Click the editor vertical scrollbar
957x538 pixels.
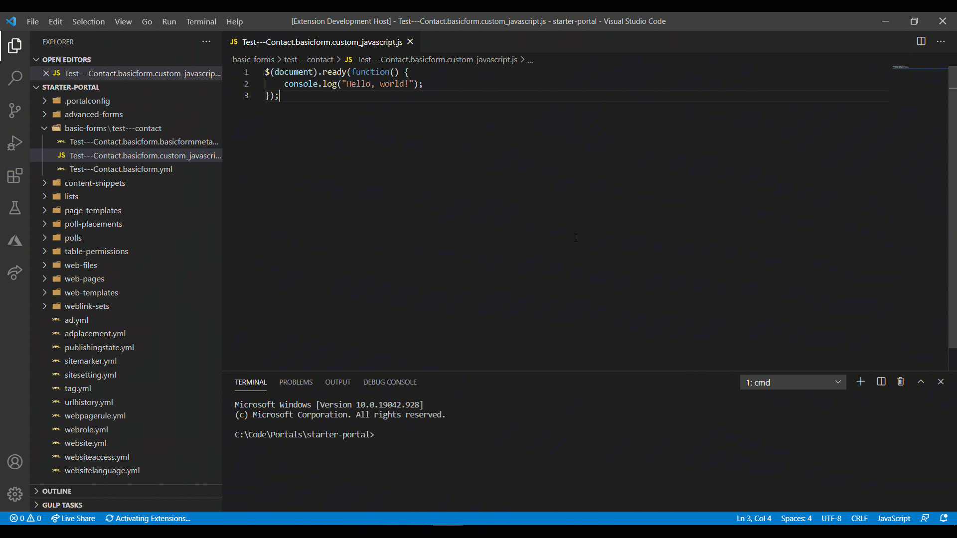point(953,209)
